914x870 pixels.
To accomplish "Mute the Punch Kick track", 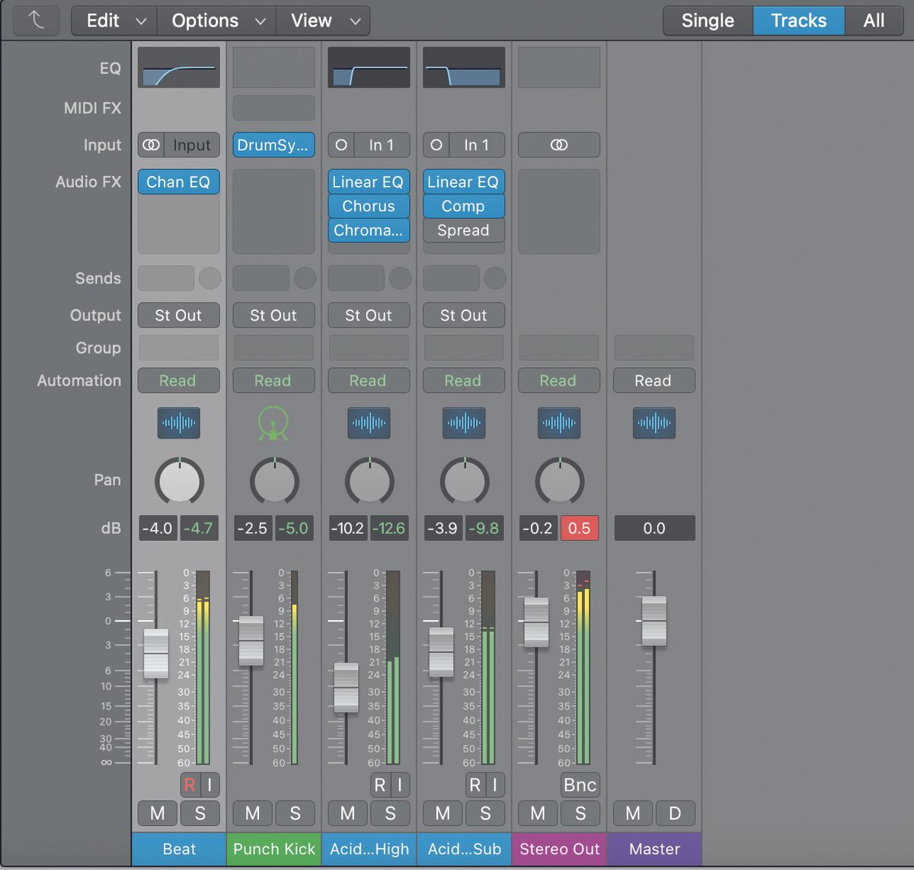I will [x=252, y=813].
